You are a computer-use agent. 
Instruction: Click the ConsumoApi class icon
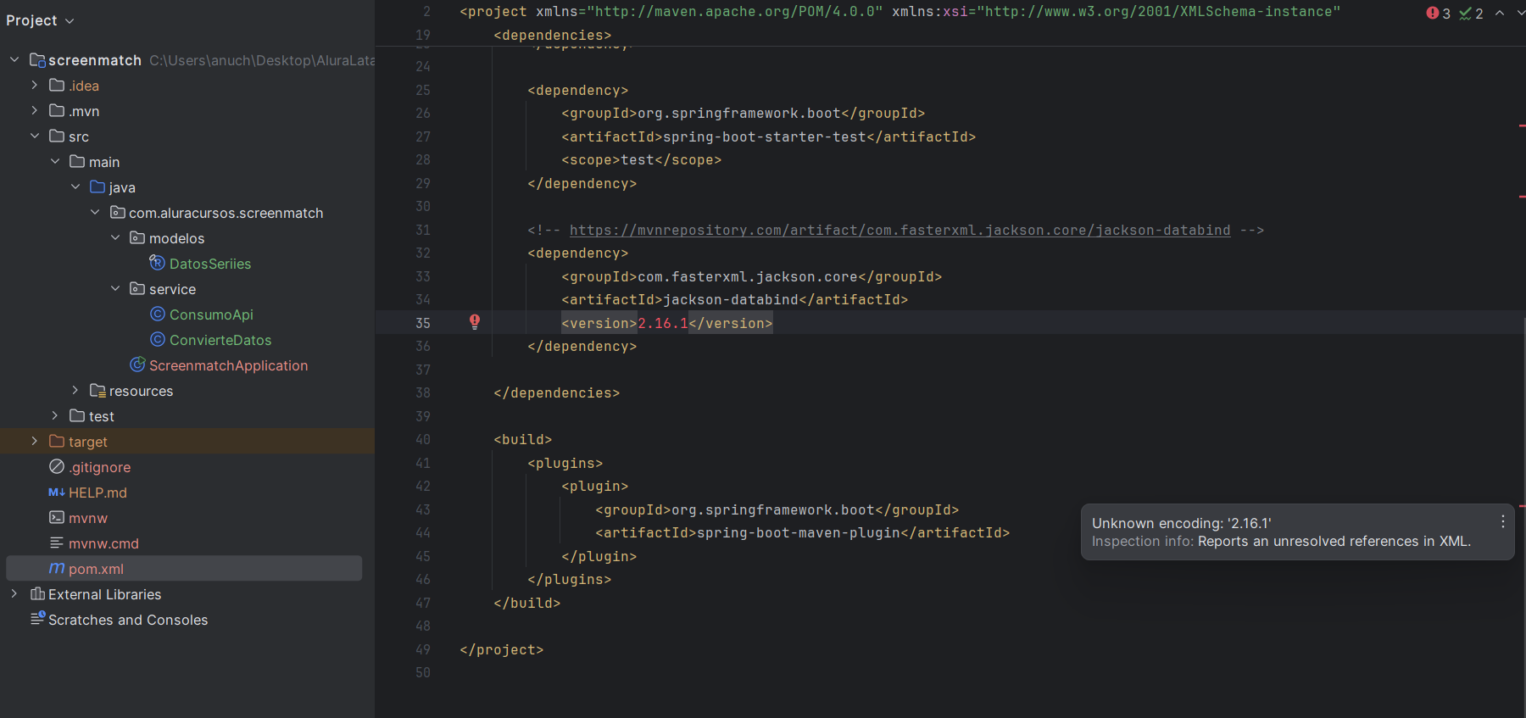pos(157,314)
